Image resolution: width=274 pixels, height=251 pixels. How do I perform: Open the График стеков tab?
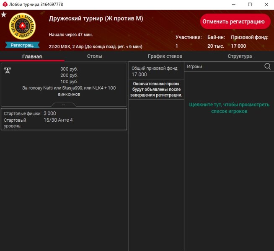point(165,56)
